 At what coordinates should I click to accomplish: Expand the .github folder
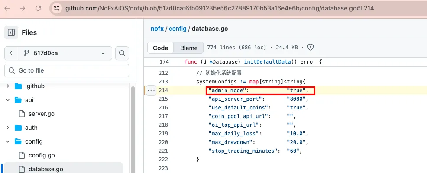(x=8, y=86)
